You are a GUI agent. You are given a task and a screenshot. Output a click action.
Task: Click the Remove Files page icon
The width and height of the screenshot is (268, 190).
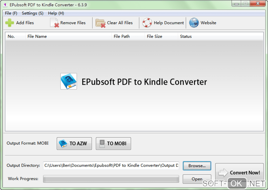55,23
